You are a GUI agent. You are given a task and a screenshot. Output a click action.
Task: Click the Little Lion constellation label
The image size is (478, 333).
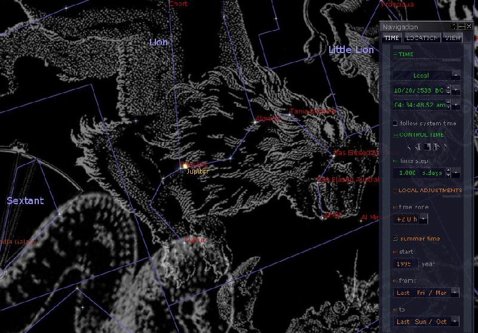pyautogui.click(x=351, y=50)
